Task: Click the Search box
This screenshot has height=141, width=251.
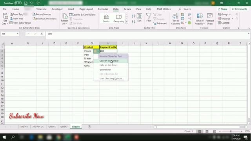Action: pyautogui.click(x=185, y=9)
